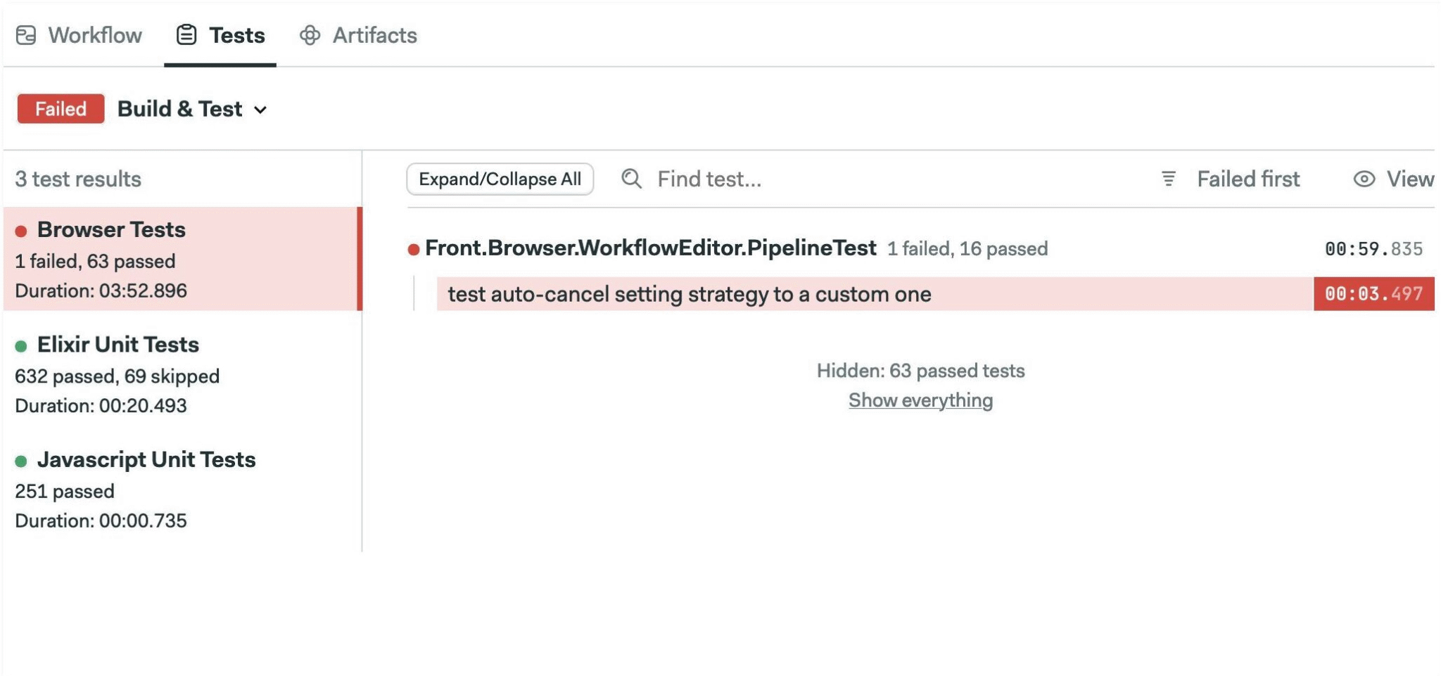Click '1 failed, 16 passed' suite summary
This screenshot has height=676, width=1441.
967,249
